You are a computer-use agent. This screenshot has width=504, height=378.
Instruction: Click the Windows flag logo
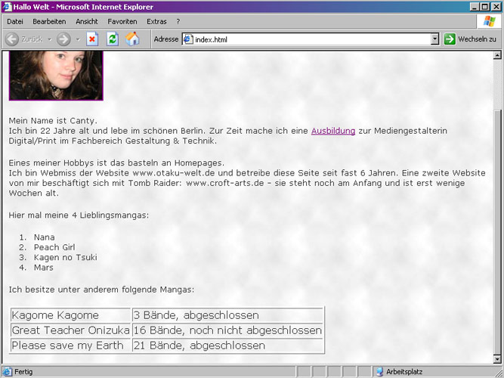[x=489, y=21]
